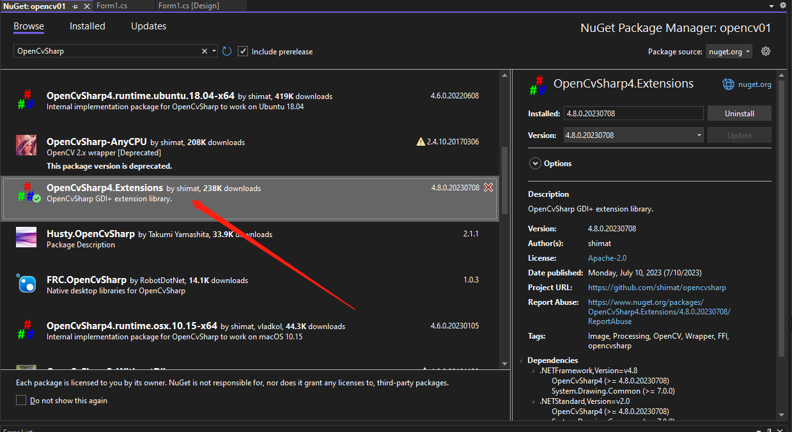
Task: Check the Do not show this again box
Action: click(21, 400)
